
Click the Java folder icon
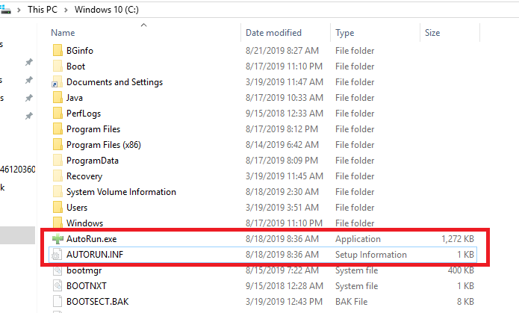tap(58, 98)
